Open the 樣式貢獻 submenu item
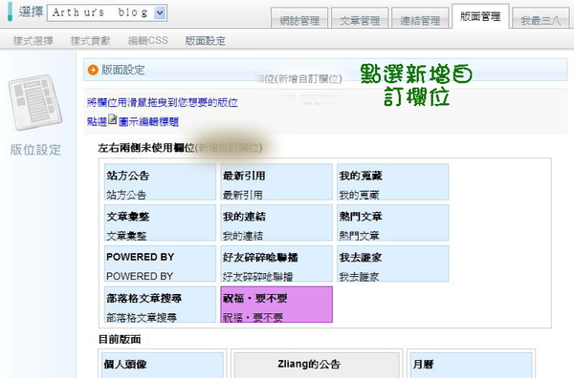574x378 pixels. click(91, 40)
